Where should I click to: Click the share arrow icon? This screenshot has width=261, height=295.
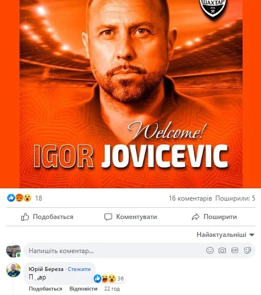195,217
